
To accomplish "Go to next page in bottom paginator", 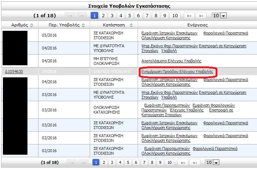I will point(183,162).
